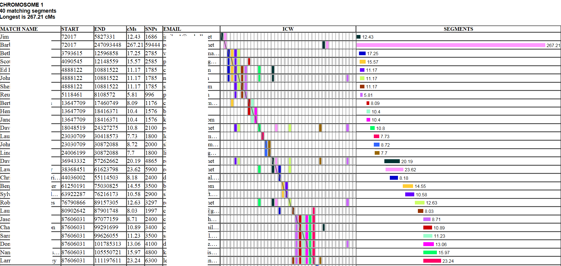Click the yellow 15.57 segment bar
Viewport: 561px width, 266px height.
(362, 62)
